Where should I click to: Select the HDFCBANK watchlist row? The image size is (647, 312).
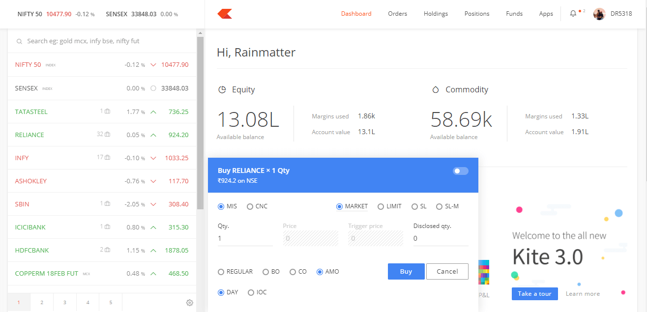coord(102,250)
